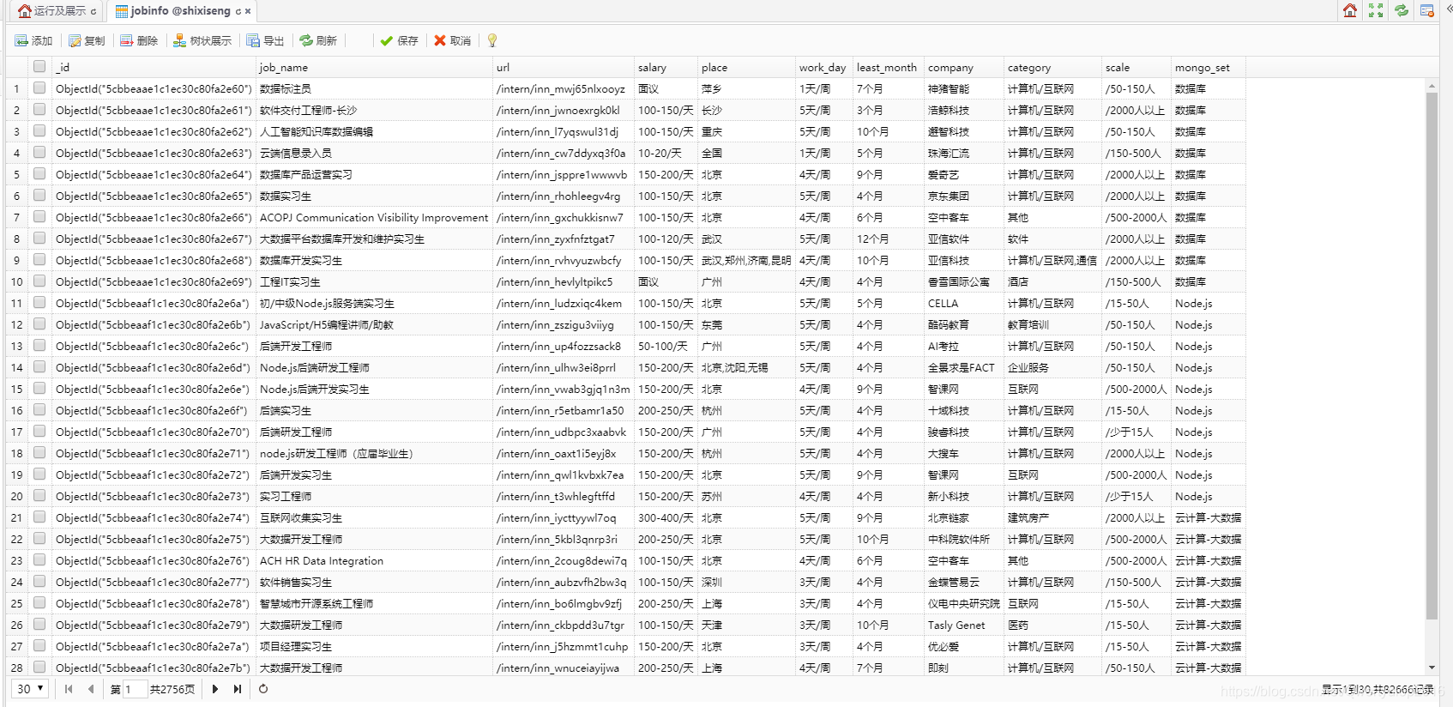Screen dimensions: 1453x707
Task: Check the row 7 checkbox (ACOPJ Communication)
Action: [x=39, y=216]
